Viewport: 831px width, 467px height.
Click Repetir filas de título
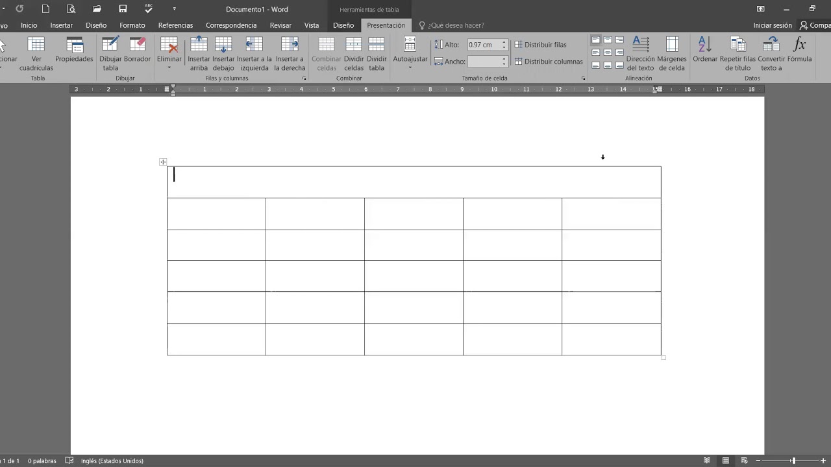click(x=738, y=53)
